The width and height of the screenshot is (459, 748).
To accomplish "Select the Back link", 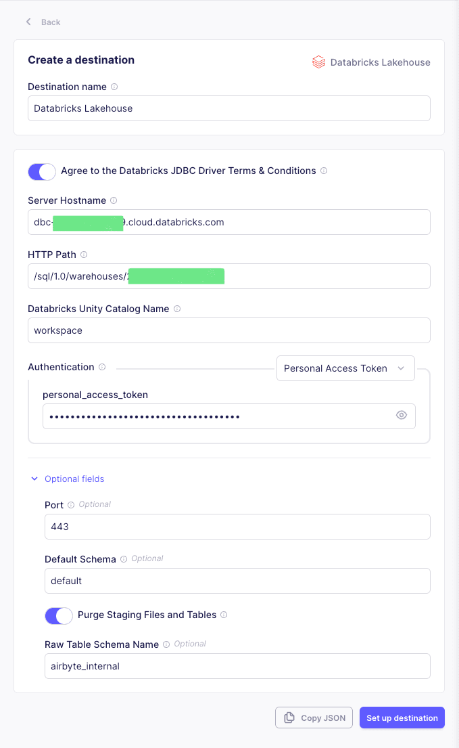I will [x=50, y=22].
